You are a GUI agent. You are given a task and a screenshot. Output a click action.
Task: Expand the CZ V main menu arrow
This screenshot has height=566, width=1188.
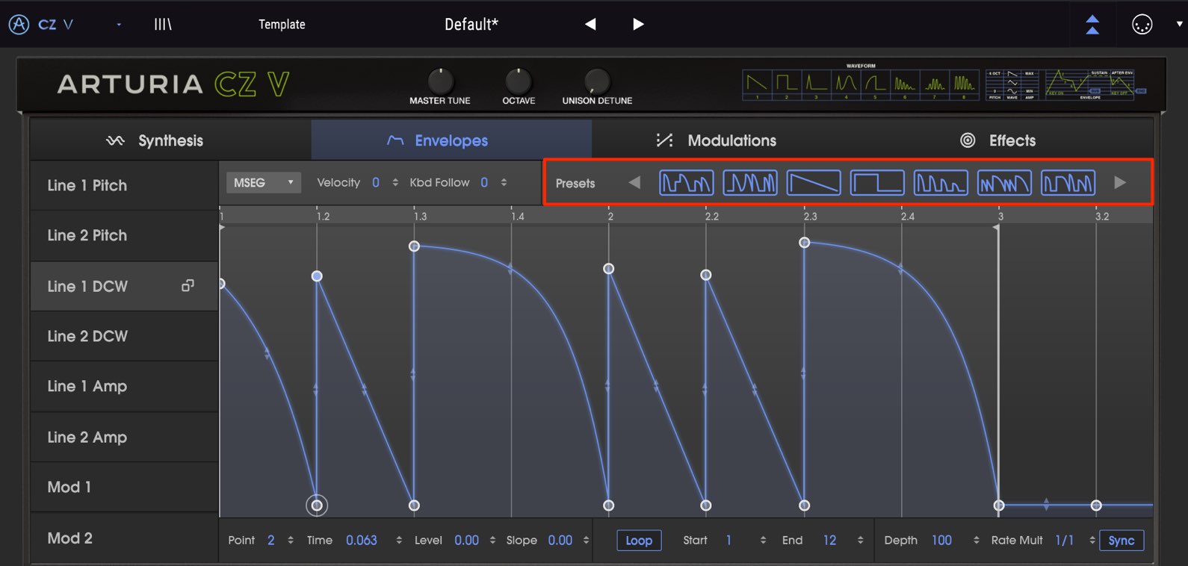(x=119, y=25)
